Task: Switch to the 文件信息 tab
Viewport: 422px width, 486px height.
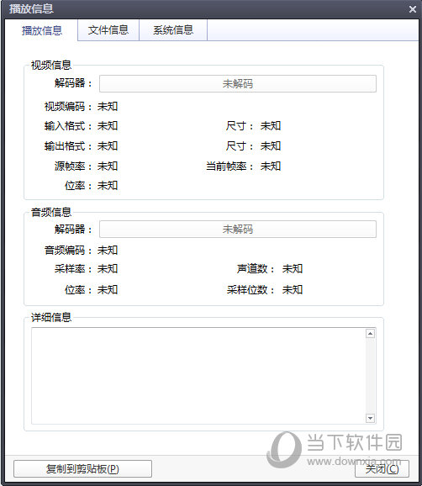Action: 108,29
